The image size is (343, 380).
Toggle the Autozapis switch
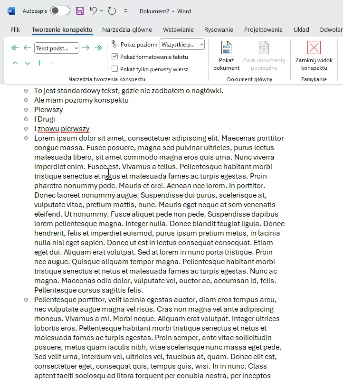pyautogui.click(x=60, y=11)
